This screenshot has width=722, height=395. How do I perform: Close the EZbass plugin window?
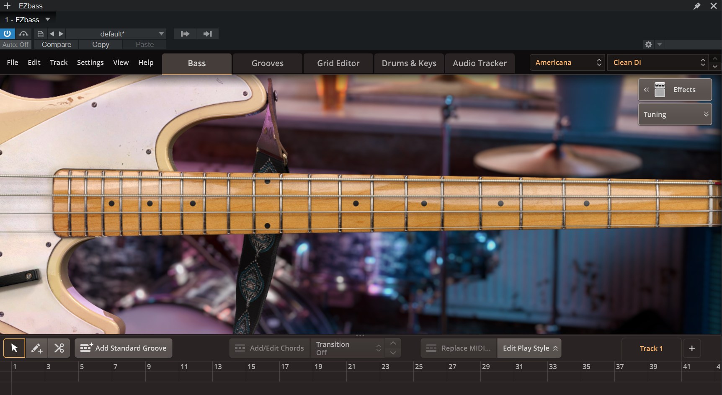coord(714,6)
